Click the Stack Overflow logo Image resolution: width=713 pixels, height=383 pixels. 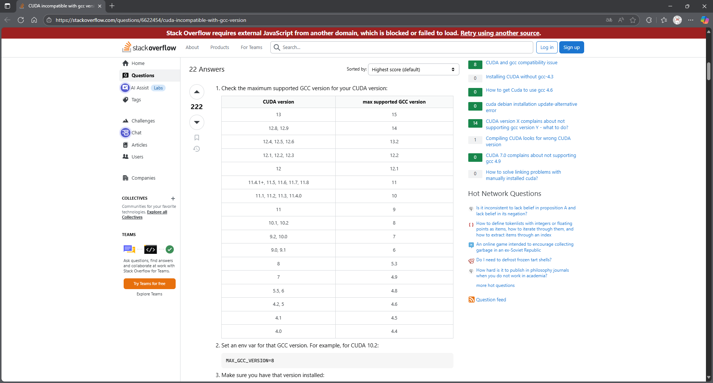[149, 47]
